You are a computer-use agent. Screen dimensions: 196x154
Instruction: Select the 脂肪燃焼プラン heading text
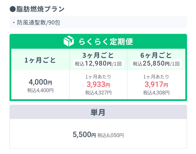coord(40,9)
